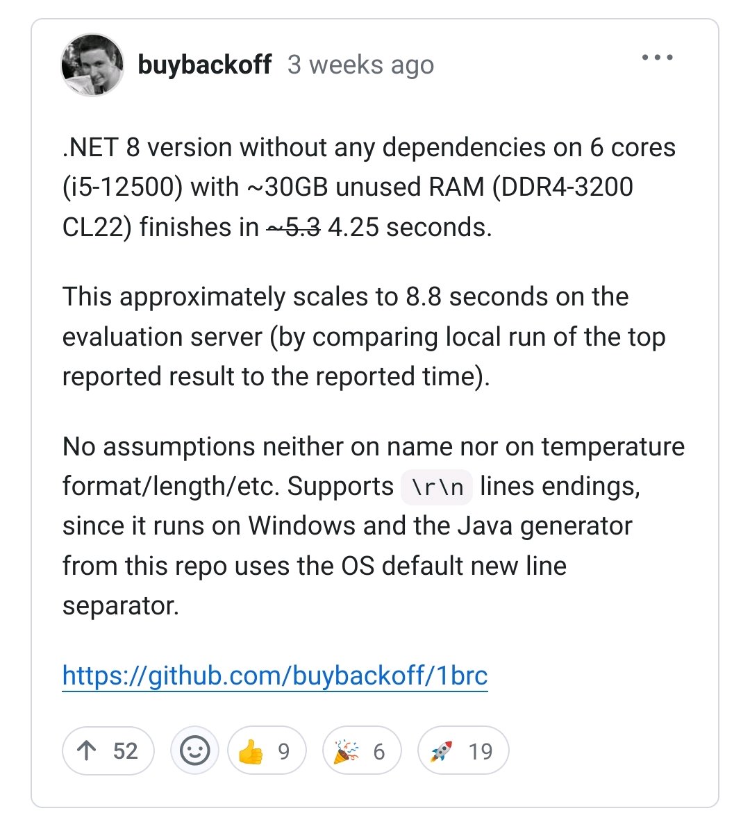Image resolution: width=750 pixels, height=822 pixels.
Task: Click the party reaction count 6
Action: tap(378, 752)
